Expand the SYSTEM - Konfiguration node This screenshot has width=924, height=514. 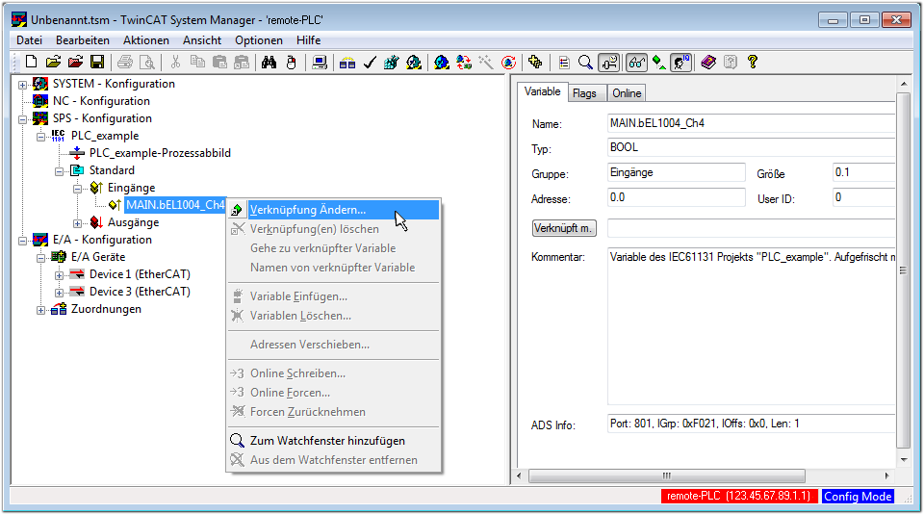(x=23, y=84)
